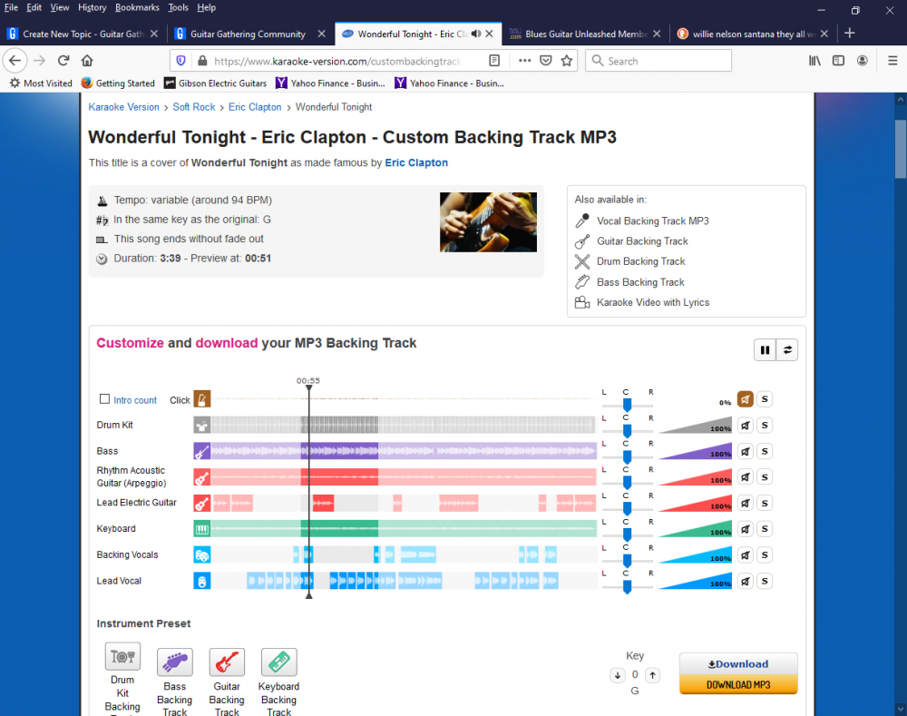Select the Guitar Backing Track preset icon

click(227, 662)
